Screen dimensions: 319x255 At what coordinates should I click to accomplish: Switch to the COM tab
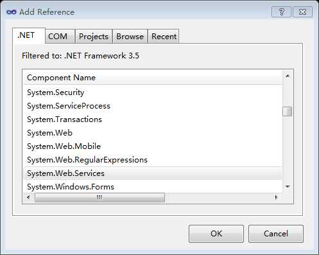point(58,37)
